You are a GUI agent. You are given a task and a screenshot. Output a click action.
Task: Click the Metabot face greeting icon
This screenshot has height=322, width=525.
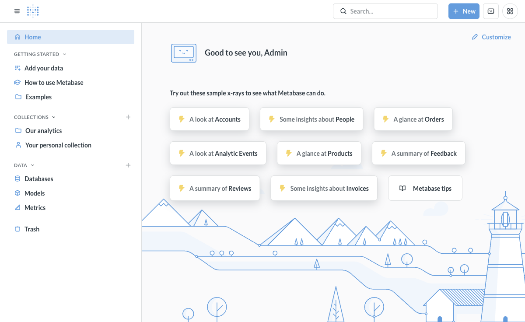[x=184, y=53]
